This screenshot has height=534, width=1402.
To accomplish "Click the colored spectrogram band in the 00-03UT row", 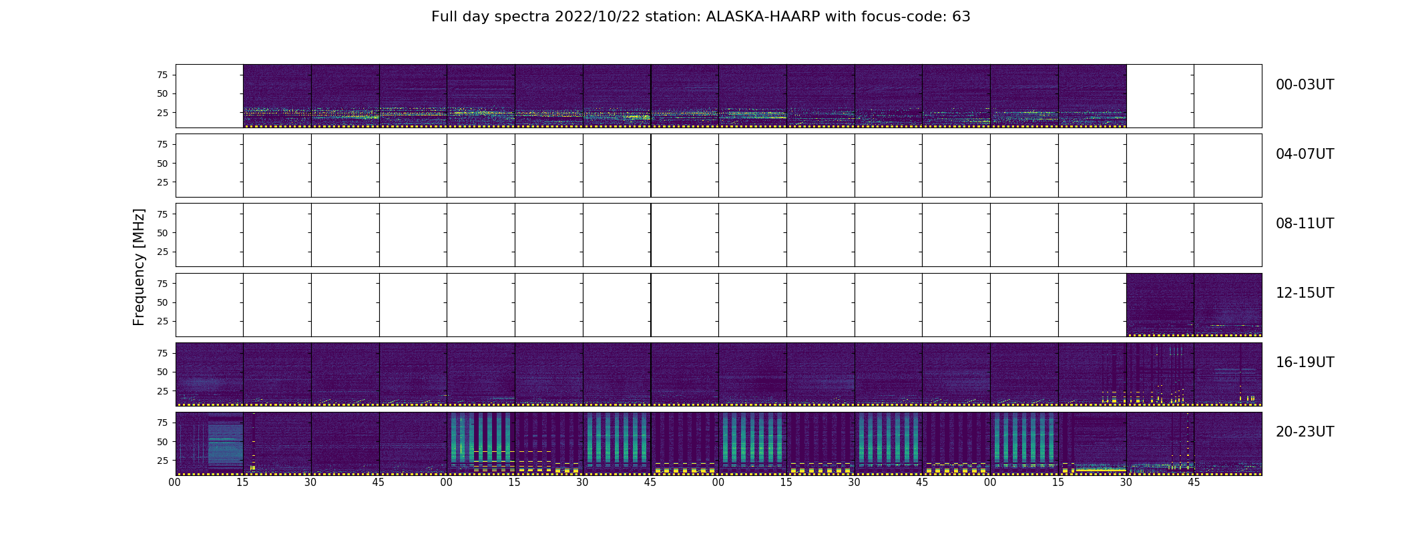I will click(684, 96).
